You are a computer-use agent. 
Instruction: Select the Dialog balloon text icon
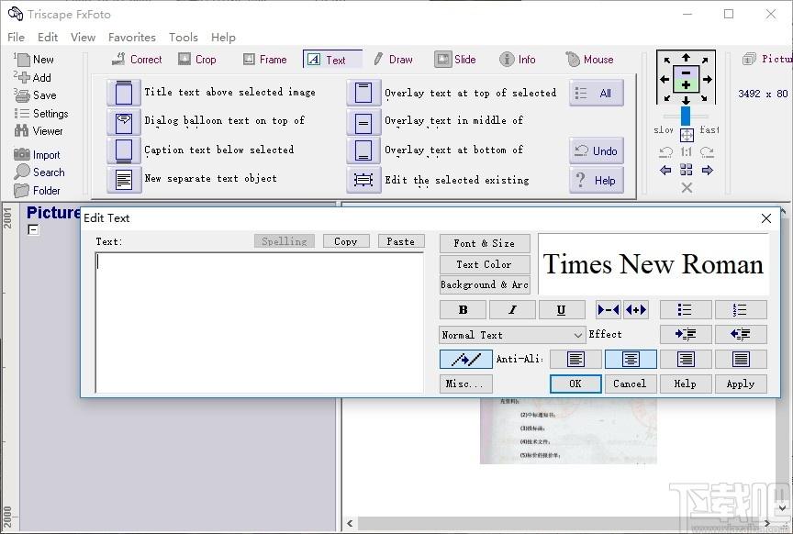124,122
